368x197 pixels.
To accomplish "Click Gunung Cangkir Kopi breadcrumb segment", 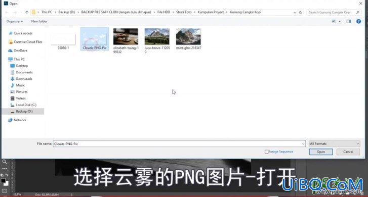I will 246,12.
